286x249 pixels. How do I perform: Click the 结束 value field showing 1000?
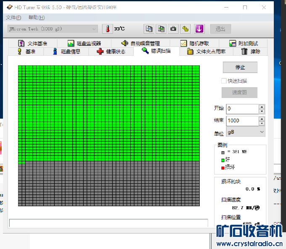point(242,121)
